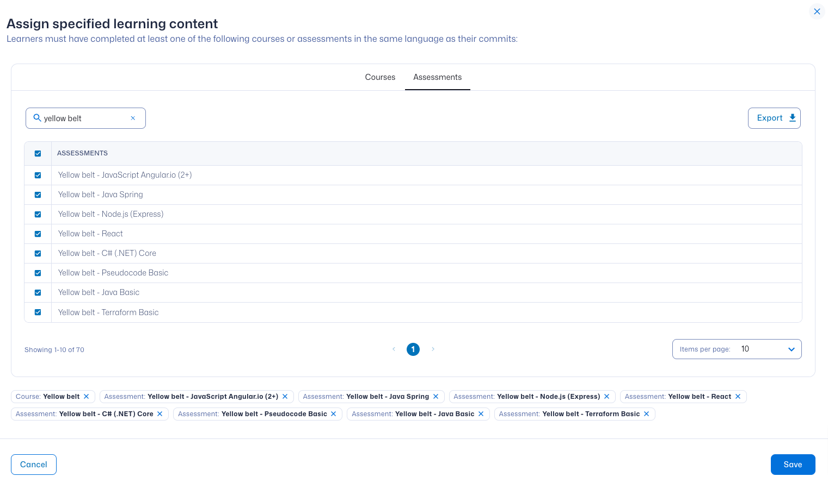The height and width of the screenshot is (489, 828).
Task: Remove the Course: Yellow belt chip
Action: (x=86, y=397)
